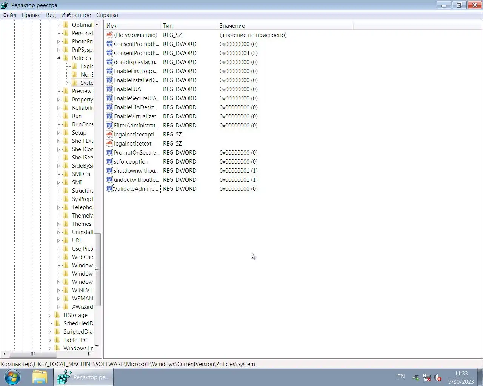483x386 pixels.
Task: Click the Tablet PC folder icon
Action: coord(57,340)
